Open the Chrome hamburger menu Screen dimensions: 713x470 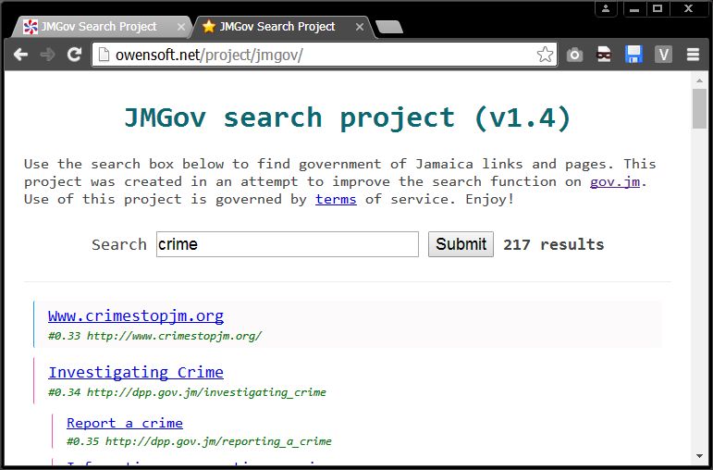pos(693,56)
